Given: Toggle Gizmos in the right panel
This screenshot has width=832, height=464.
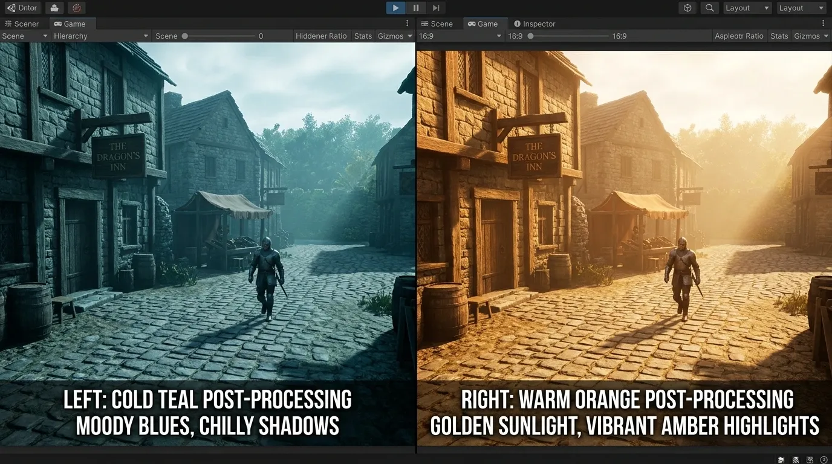Looking at the screenshot, I should [x=807, y=36].
